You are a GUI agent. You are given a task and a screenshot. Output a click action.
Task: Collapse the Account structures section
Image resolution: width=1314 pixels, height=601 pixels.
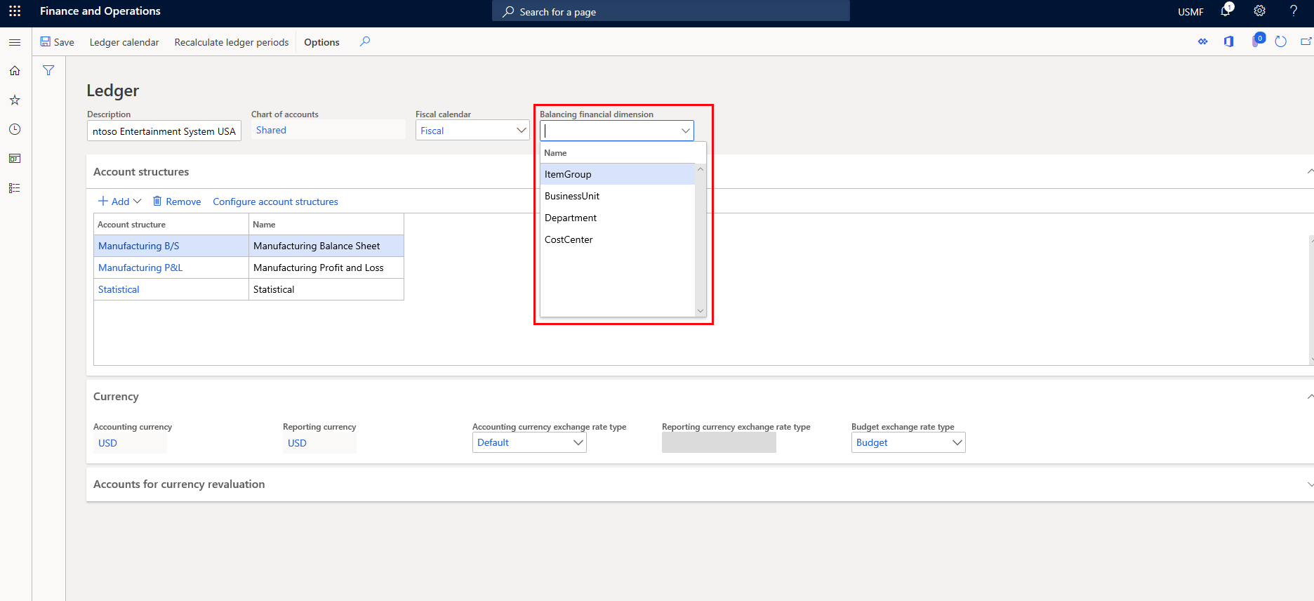pos(1309,171)
